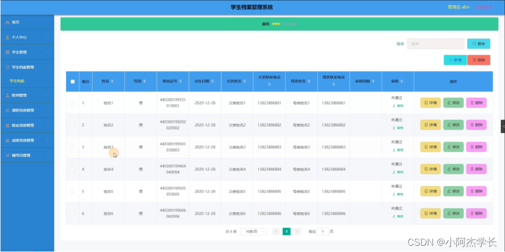Click the person icon beside 个人中心
Viewport: 505px width, 252px height.
pos(7,37)
